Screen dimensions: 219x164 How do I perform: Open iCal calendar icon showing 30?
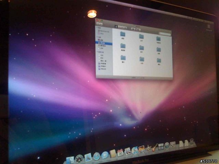[x=120, y=153]
